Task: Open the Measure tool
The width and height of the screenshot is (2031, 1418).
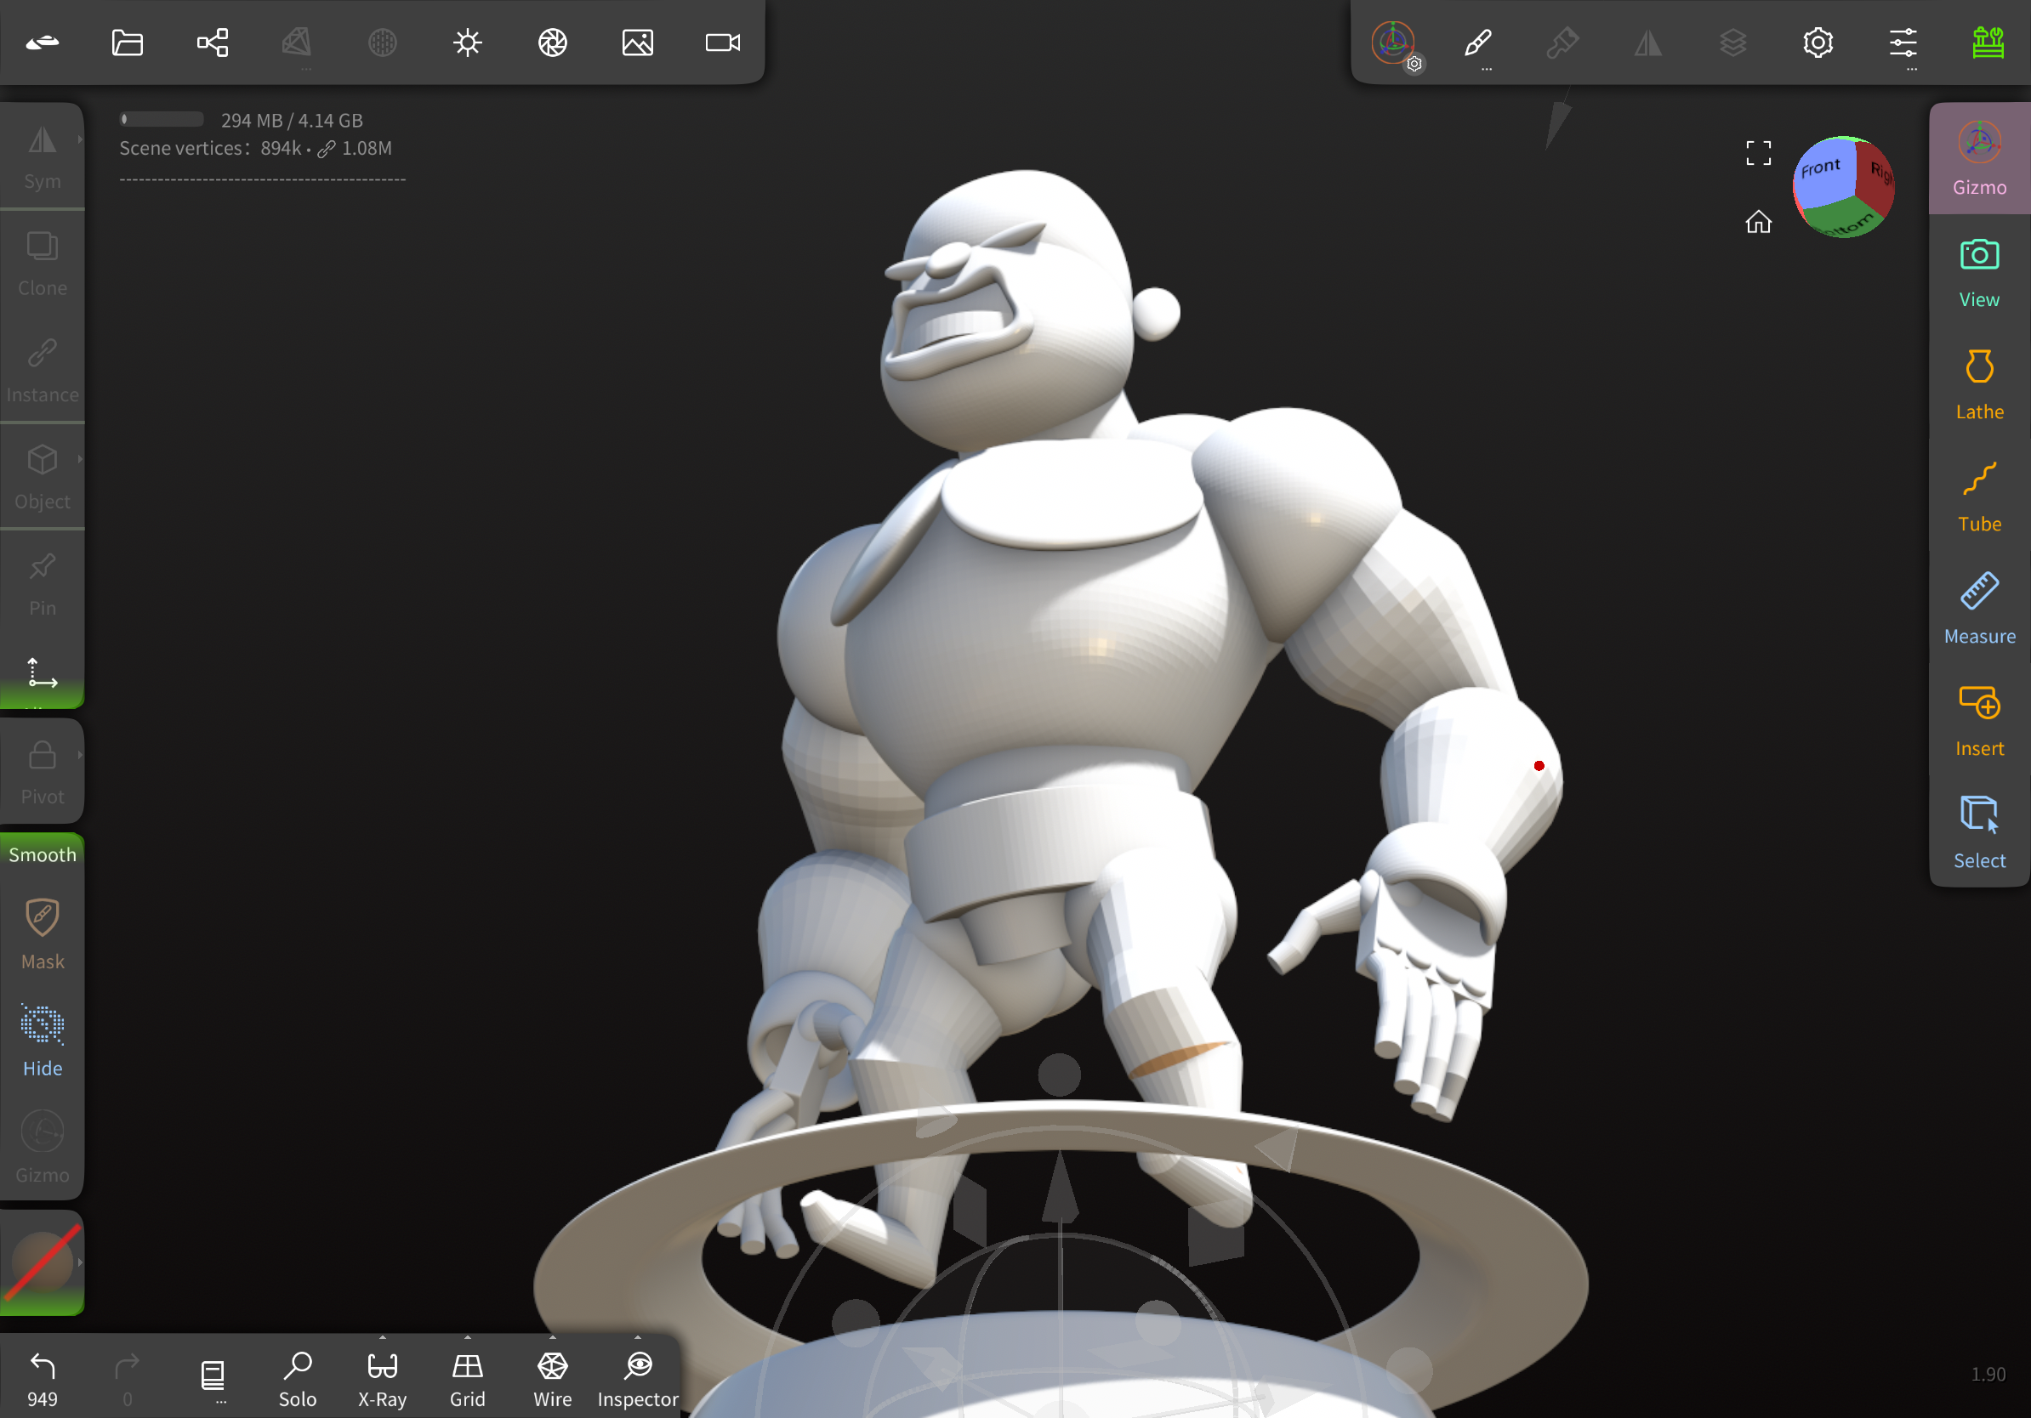Action: pyautogui.click(x=1979, y=609)
